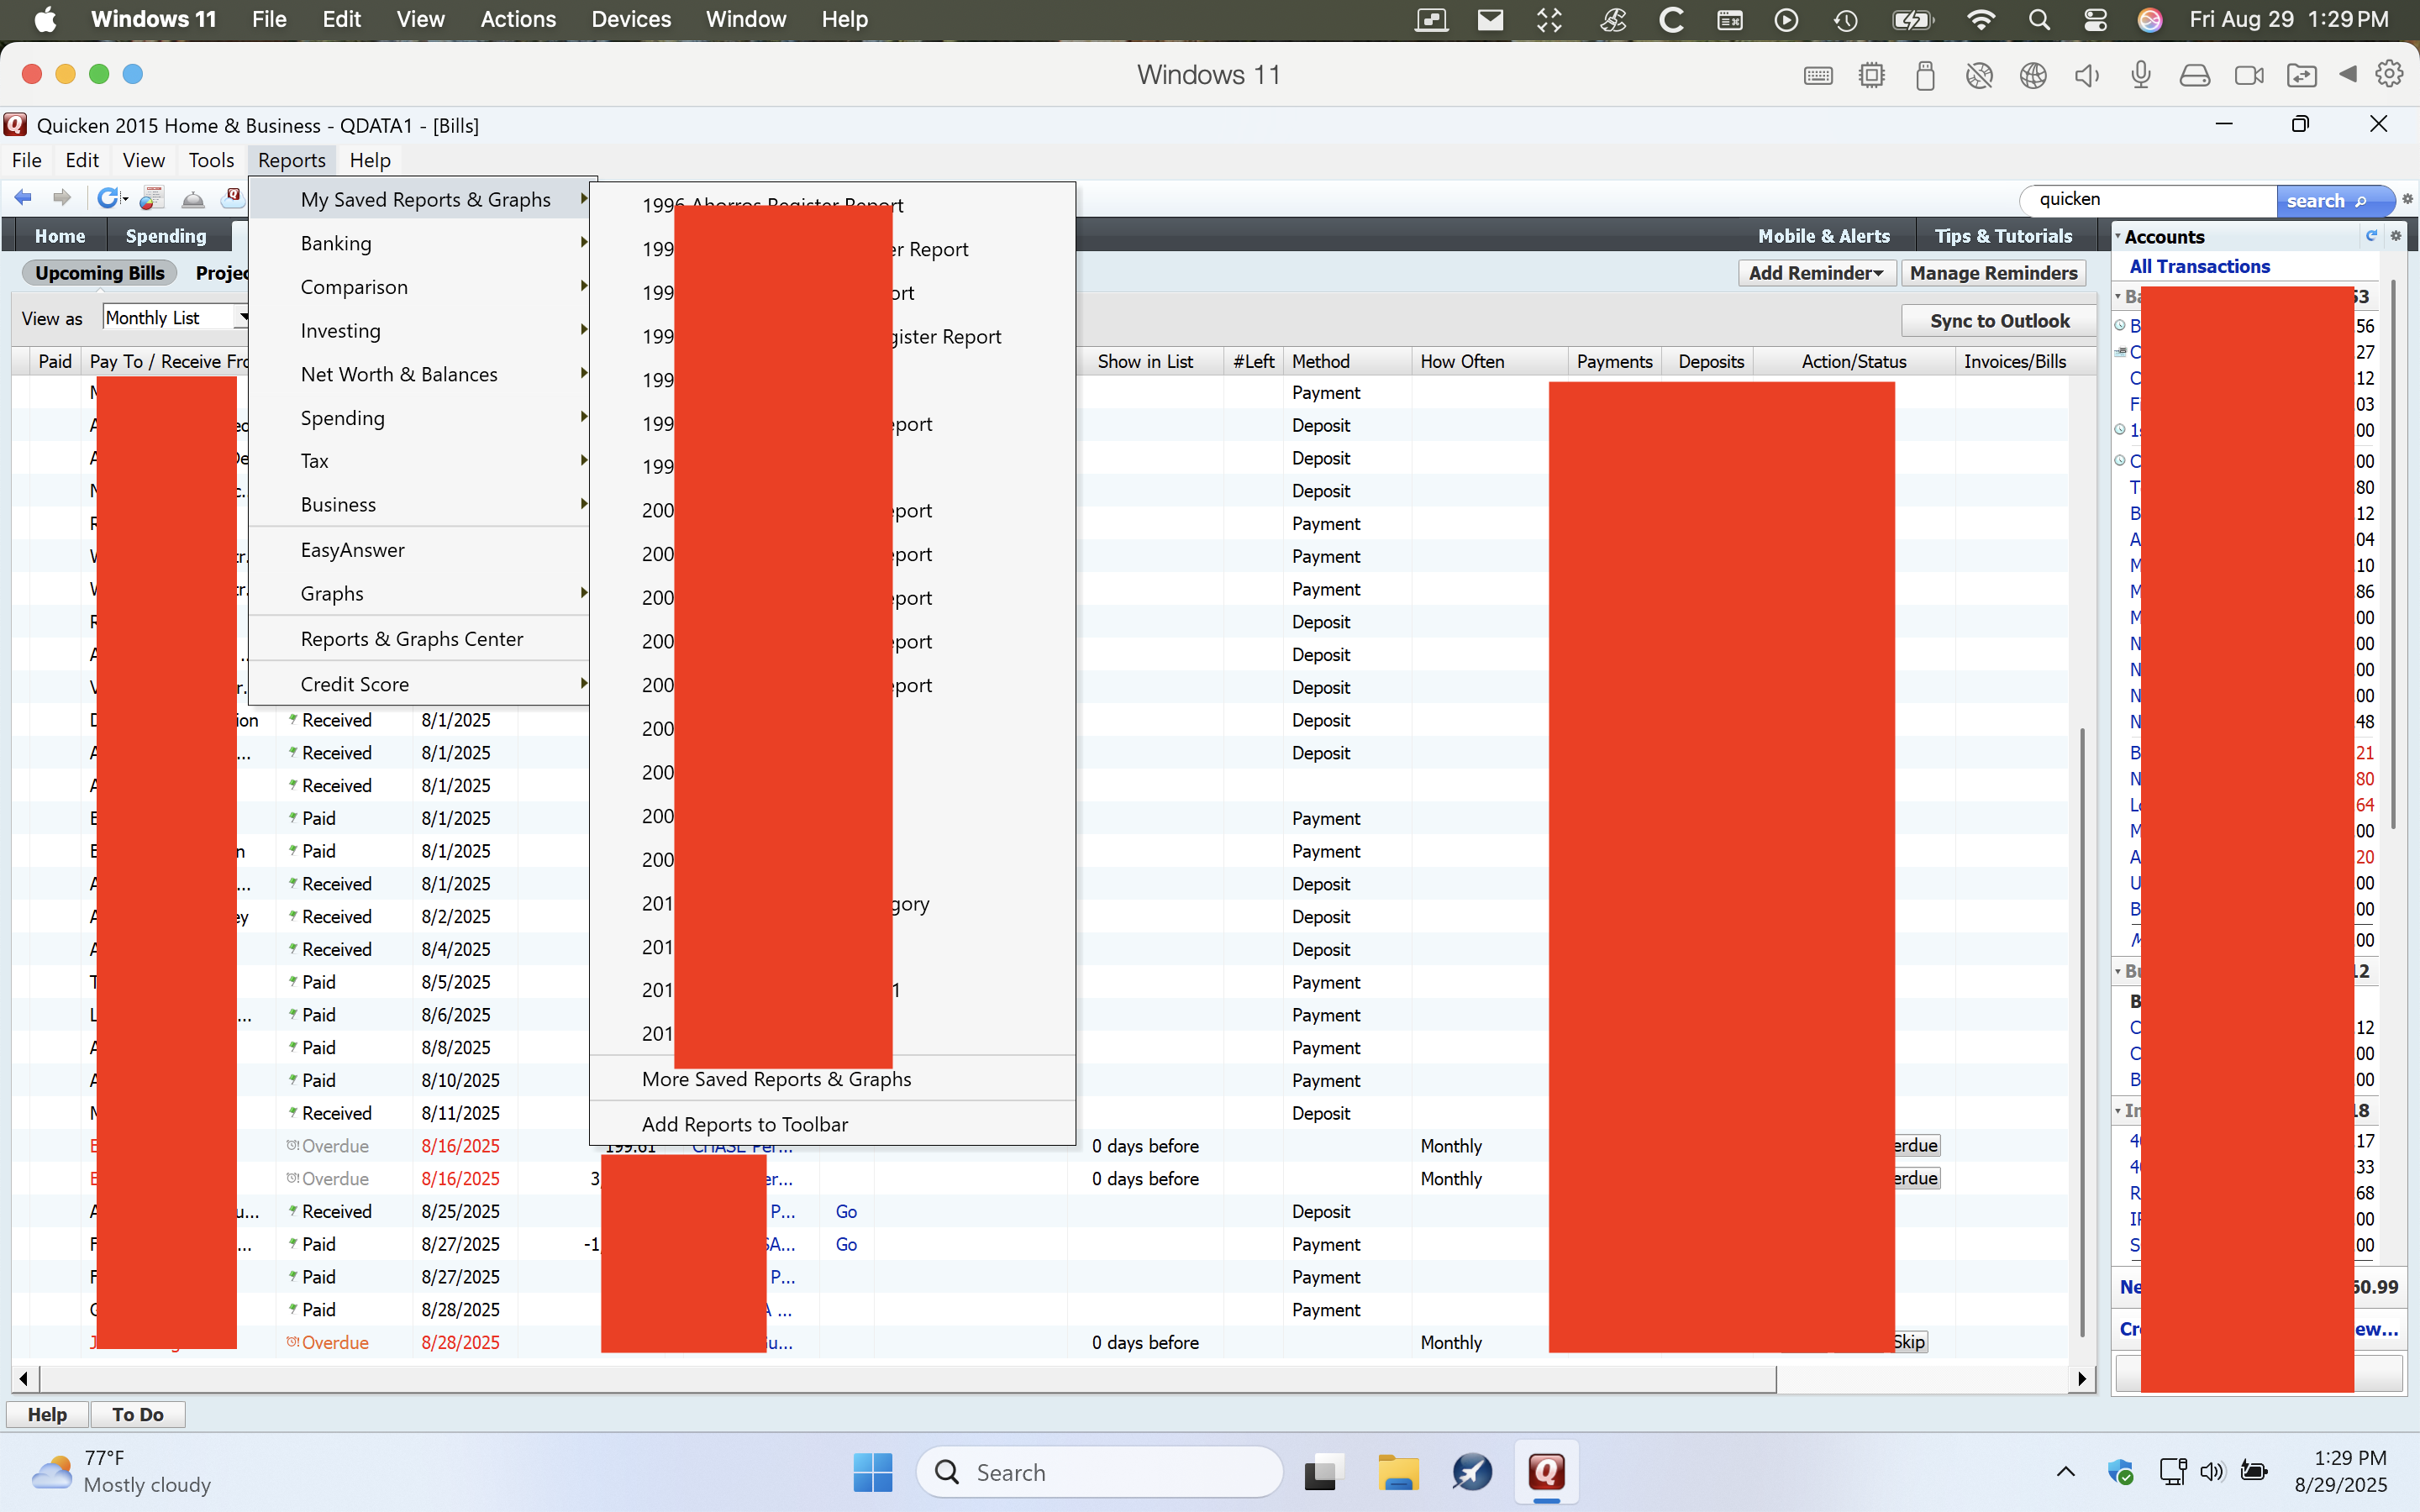Collapse the Accounts section triangle
This screenshot has height=1512, width=2420.
coord(2118,237)
